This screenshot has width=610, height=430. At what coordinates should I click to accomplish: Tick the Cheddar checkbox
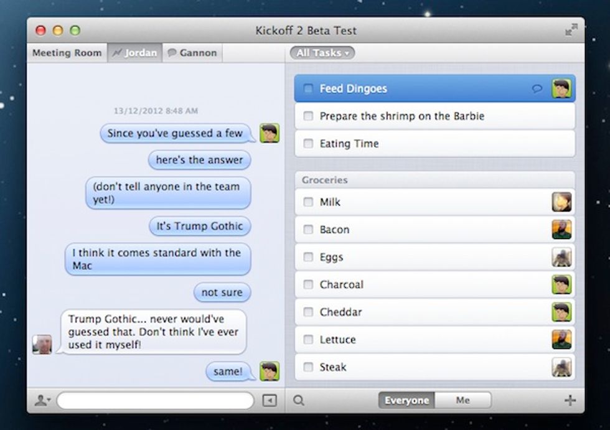click(308, 312)
